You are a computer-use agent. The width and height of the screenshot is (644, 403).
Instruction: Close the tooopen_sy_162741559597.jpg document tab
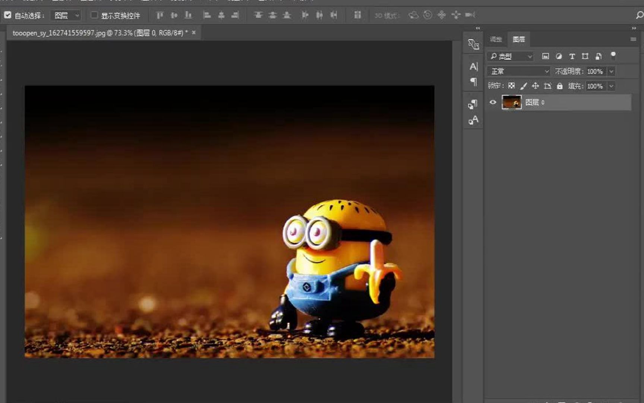click(194, 32)
